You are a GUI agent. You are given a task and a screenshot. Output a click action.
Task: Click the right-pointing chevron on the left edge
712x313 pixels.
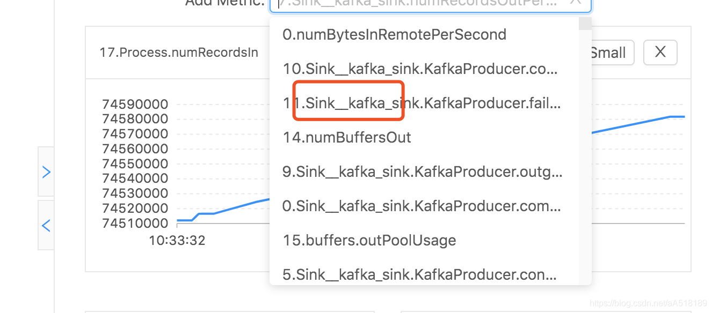click(x=46, y=172)
